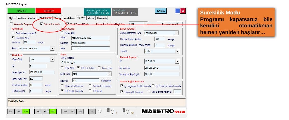The height and width of the screenshot is (120, 289).
Task: Click the M face status icon
Action: (x=113, y=112)
